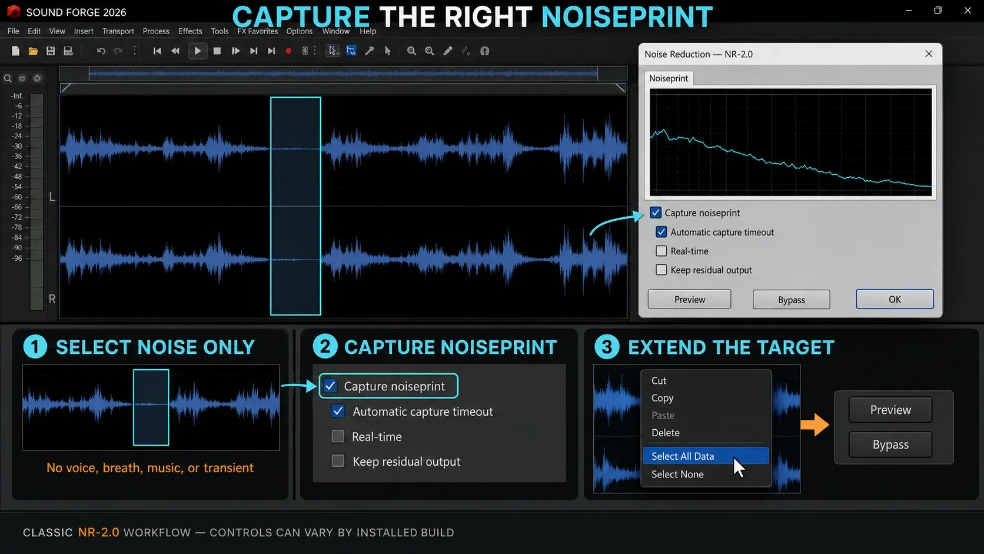Check Keep residual output in step 2 panel

click(x=338, y=461)
